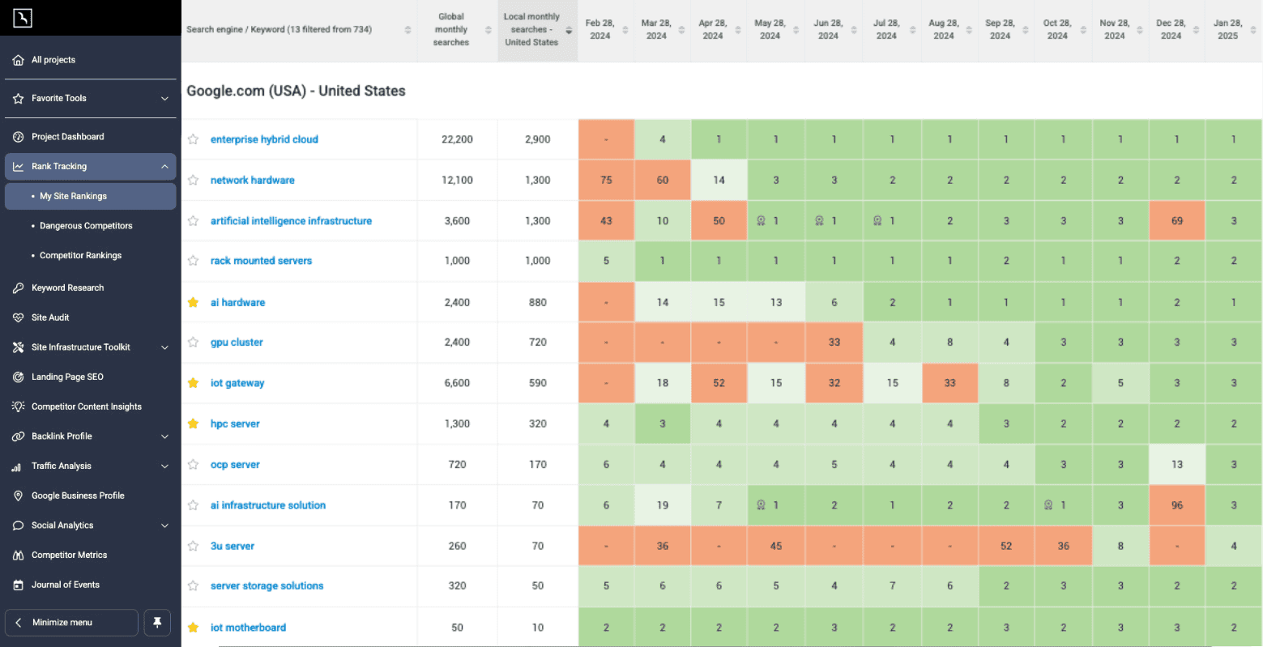Click the Keyword Research key icon

(18, 287)
